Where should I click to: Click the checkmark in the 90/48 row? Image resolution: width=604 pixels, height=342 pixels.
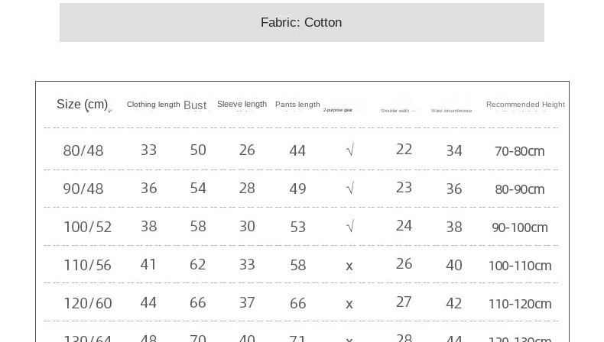pos(350,189)
